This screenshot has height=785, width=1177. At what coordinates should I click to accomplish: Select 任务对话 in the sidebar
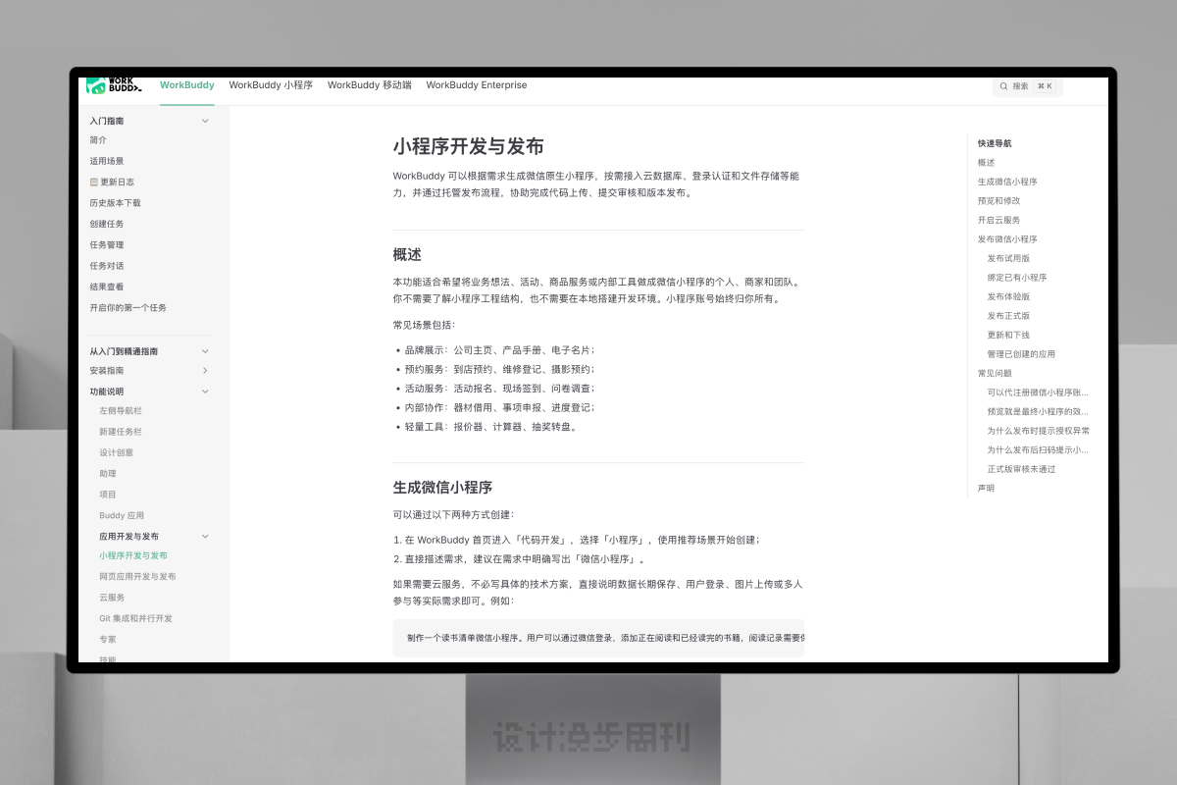pos(107,266)
